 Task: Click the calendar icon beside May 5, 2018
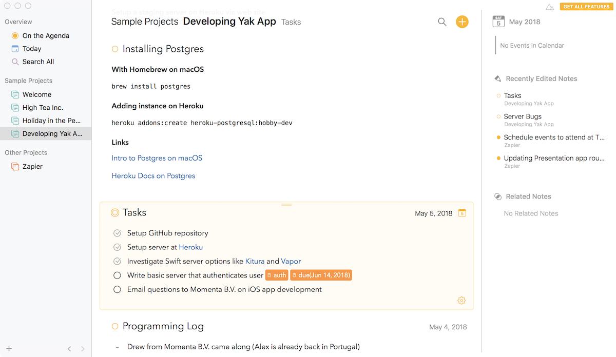462,213
